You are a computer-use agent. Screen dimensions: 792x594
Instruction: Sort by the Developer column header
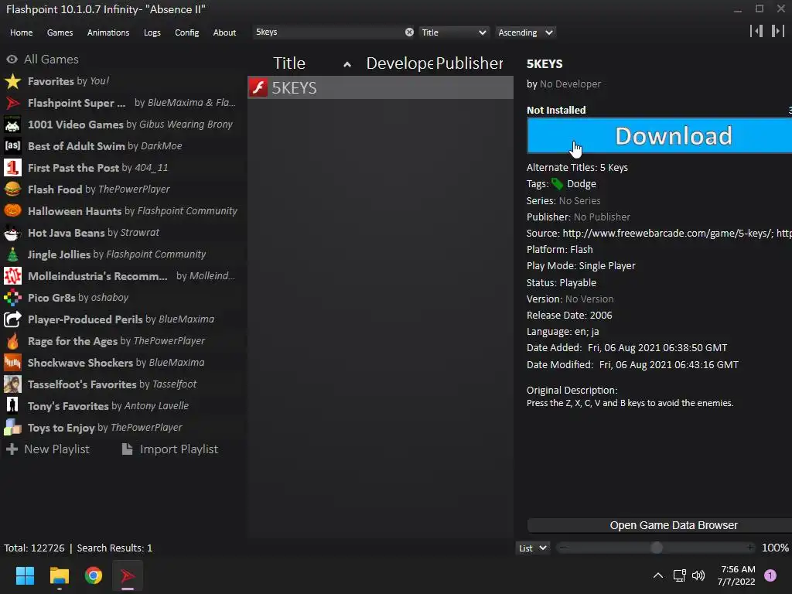[x=400, y=63]
